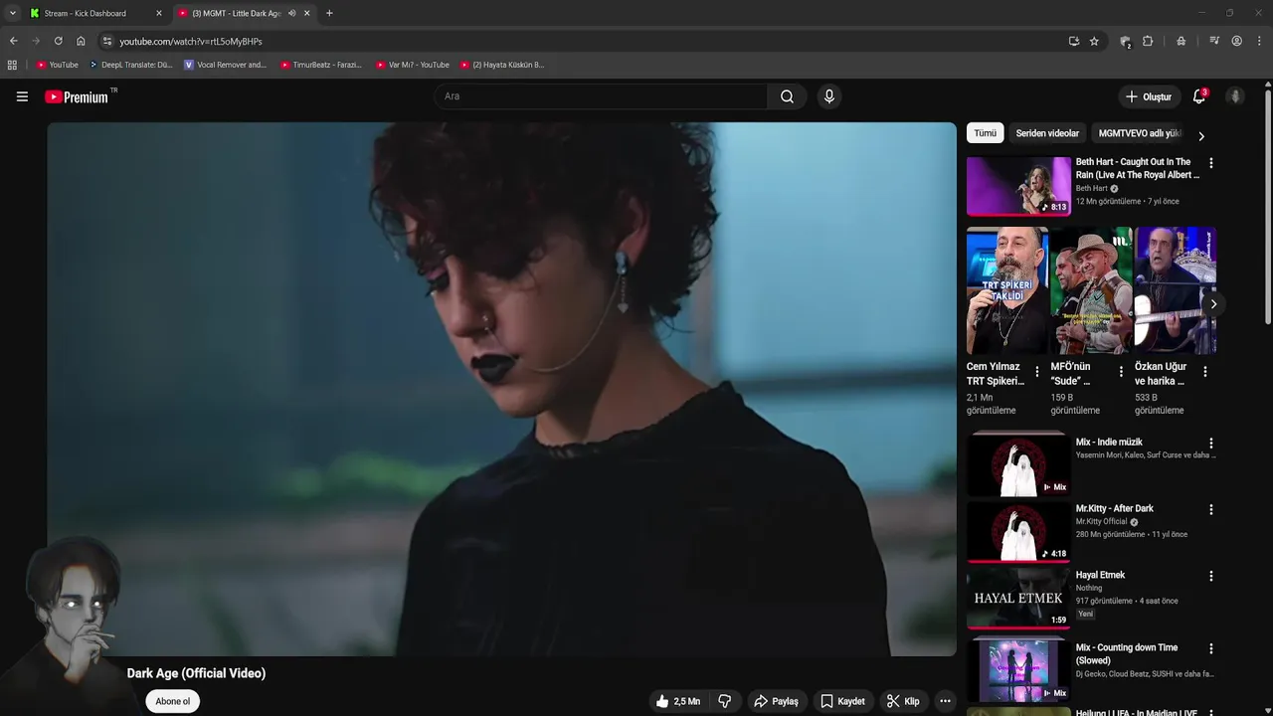Click the search magnifier button

(787, 96)
